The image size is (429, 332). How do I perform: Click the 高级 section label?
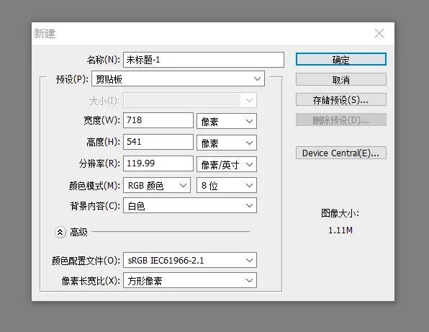[78, 233]
